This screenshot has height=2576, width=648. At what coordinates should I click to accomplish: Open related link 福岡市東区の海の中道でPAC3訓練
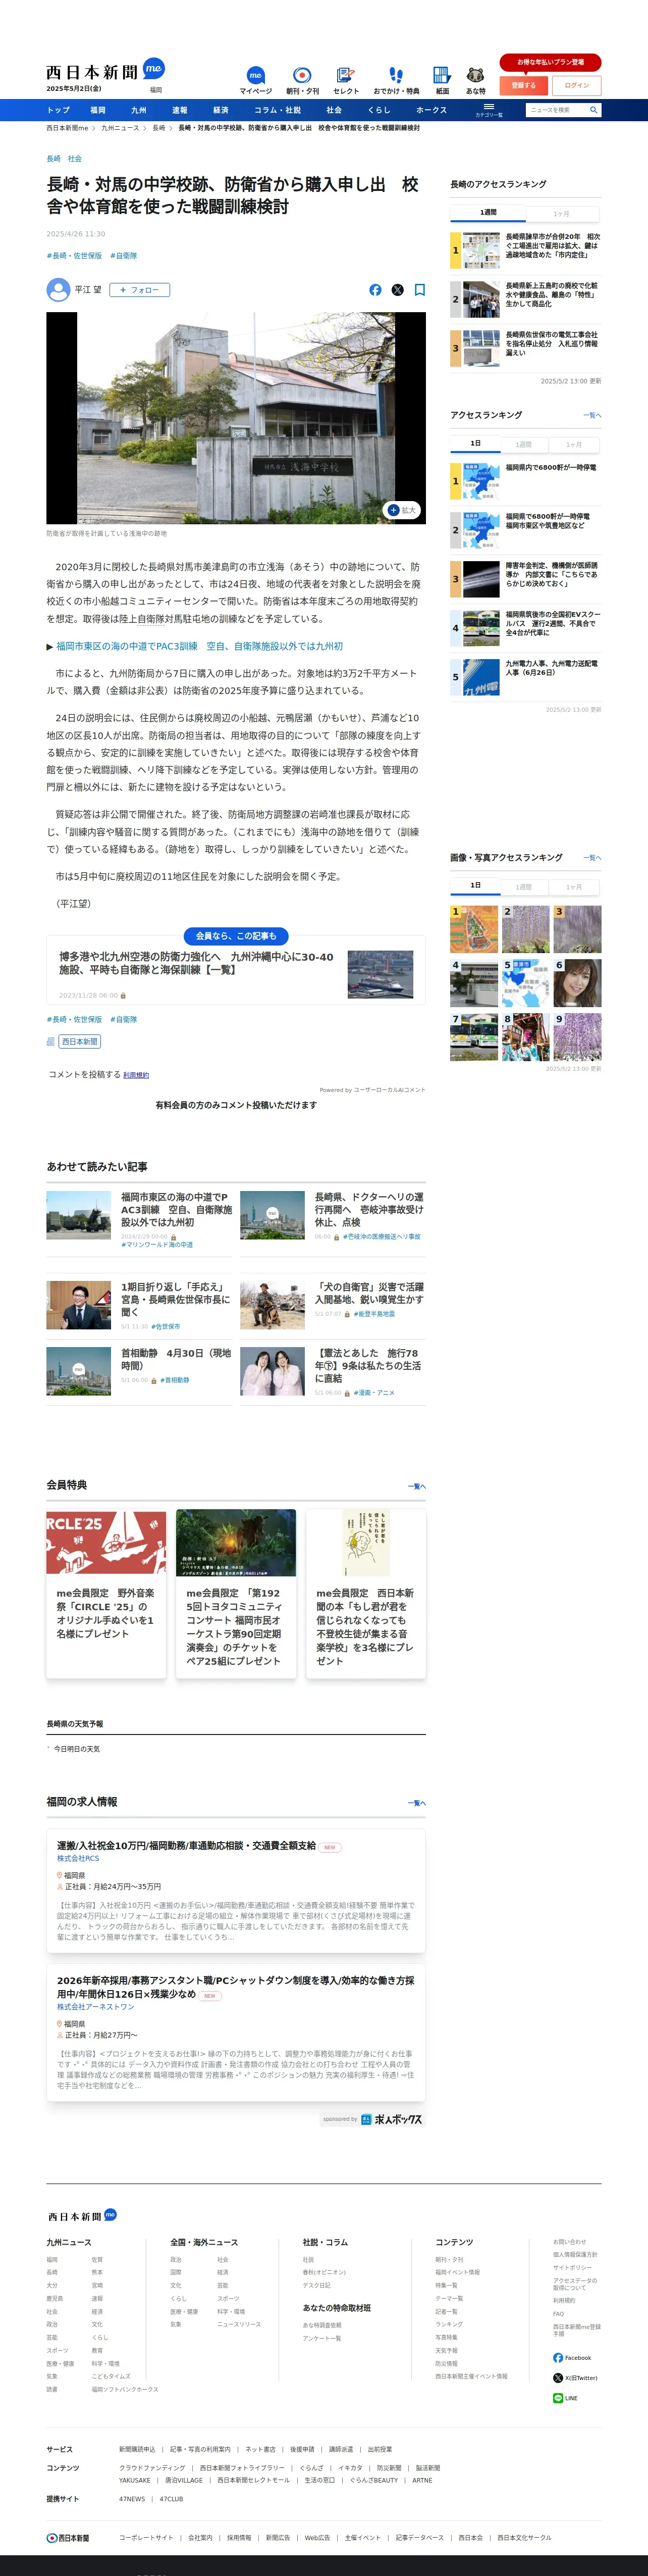coord(199,646)
